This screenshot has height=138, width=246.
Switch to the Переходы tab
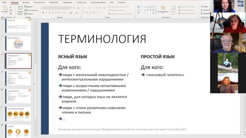tap(54, 2)
